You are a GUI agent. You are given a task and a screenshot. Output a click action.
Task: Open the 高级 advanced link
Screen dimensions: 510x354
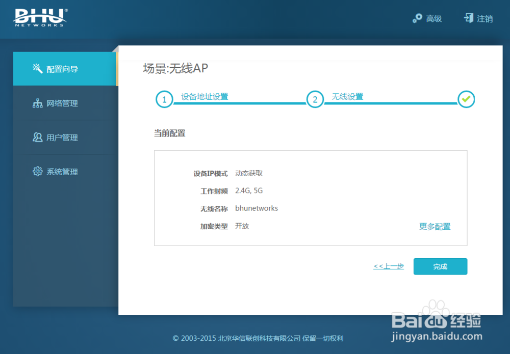[x=434, y=19]
